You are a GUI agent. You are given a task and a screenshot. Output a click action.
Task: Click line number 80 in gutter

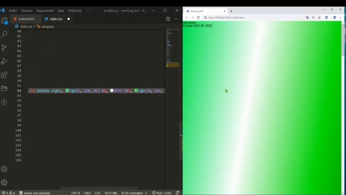coord(19,31)
